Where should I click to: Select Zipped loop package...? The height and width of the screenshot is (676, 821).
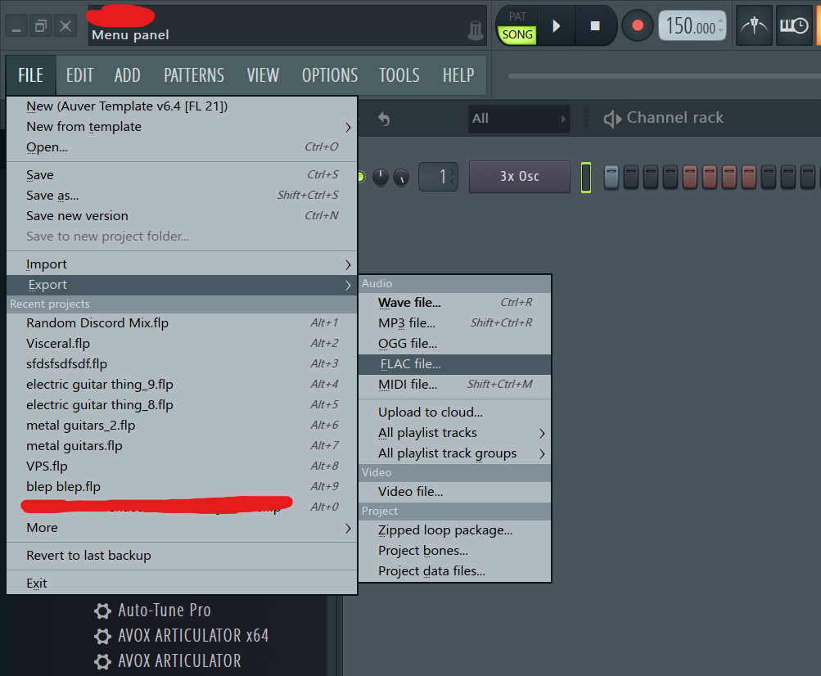(x=454, y=530)
